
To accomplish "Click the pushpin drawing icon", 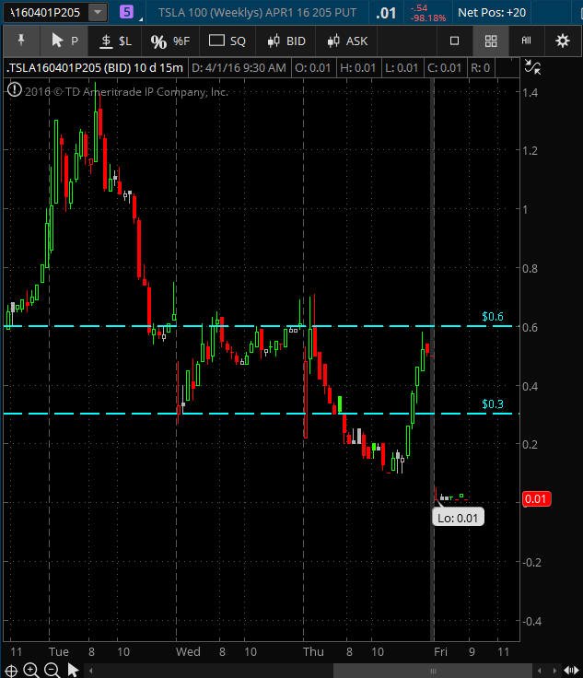I will [x=21, y=41].
